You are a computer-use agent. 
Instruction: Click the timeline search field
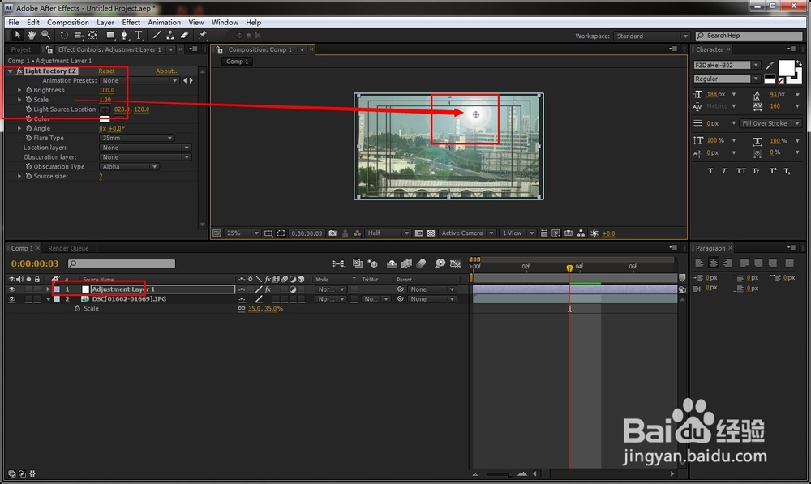pos(122,263)
